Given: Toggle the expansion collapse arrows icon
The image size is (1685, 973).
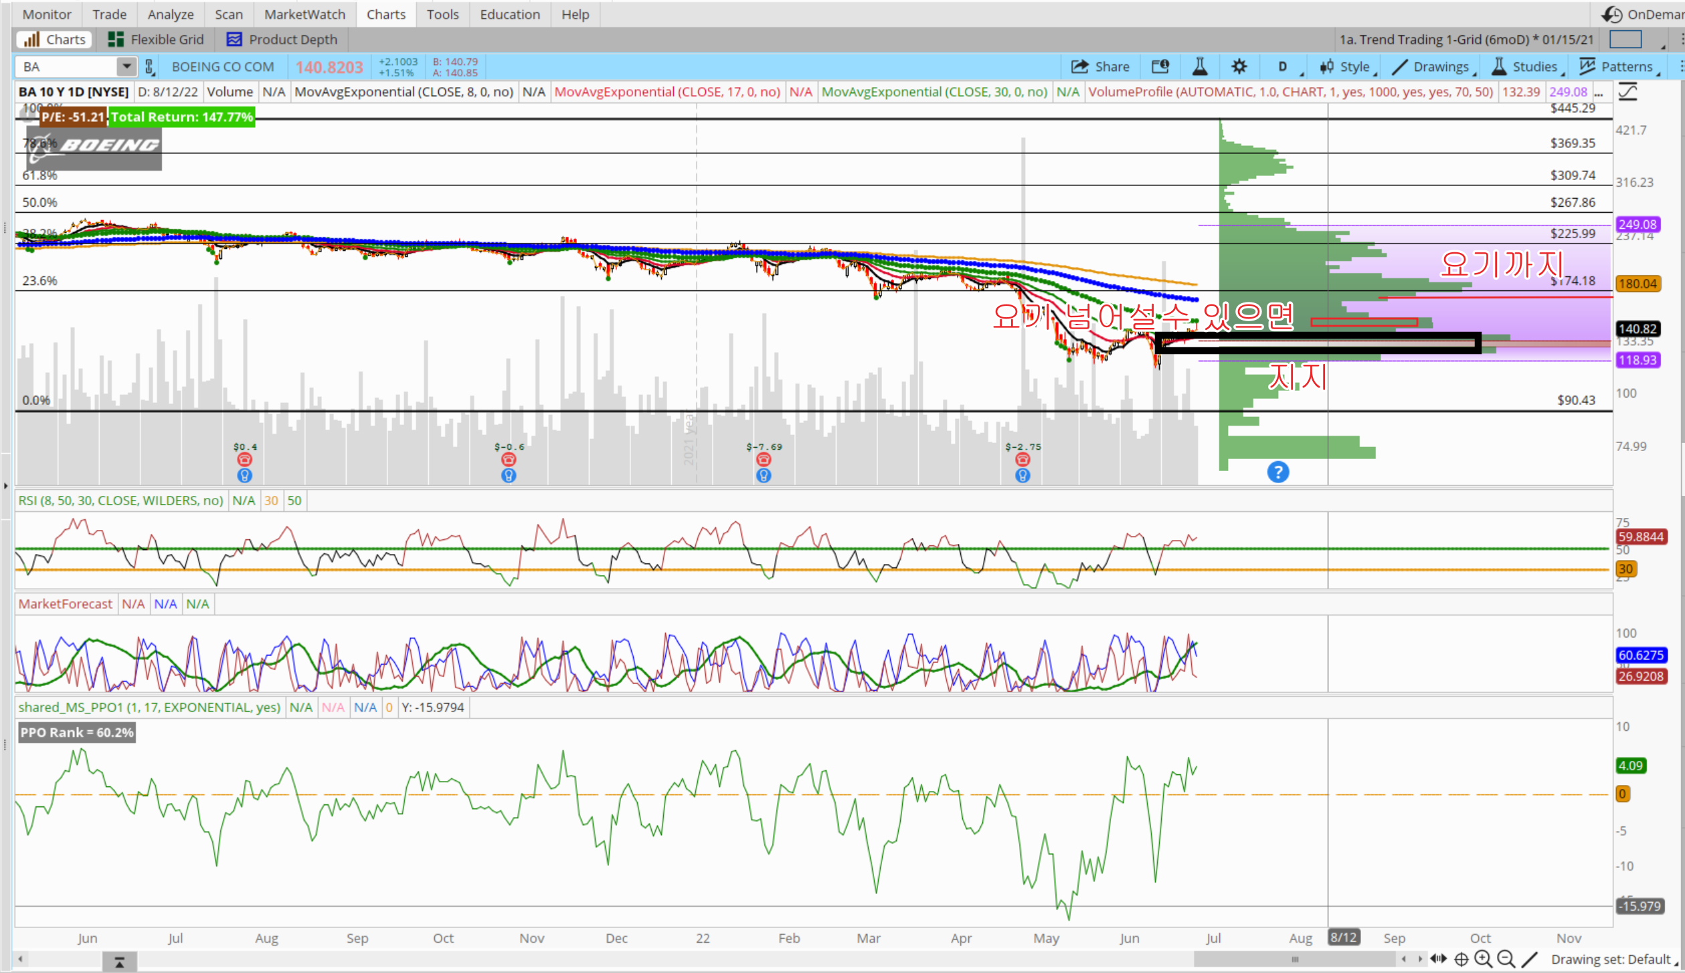Looking at the screenshot, I should [x=1439, y=959].
